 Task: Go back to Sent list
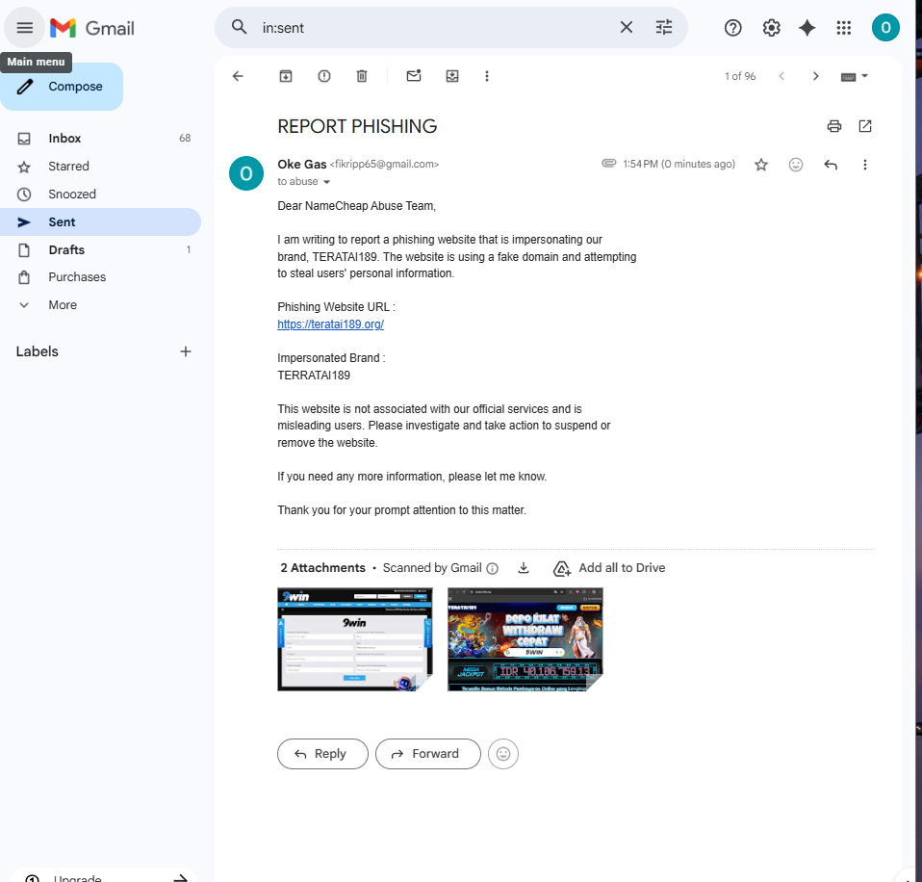pos(238,76)
